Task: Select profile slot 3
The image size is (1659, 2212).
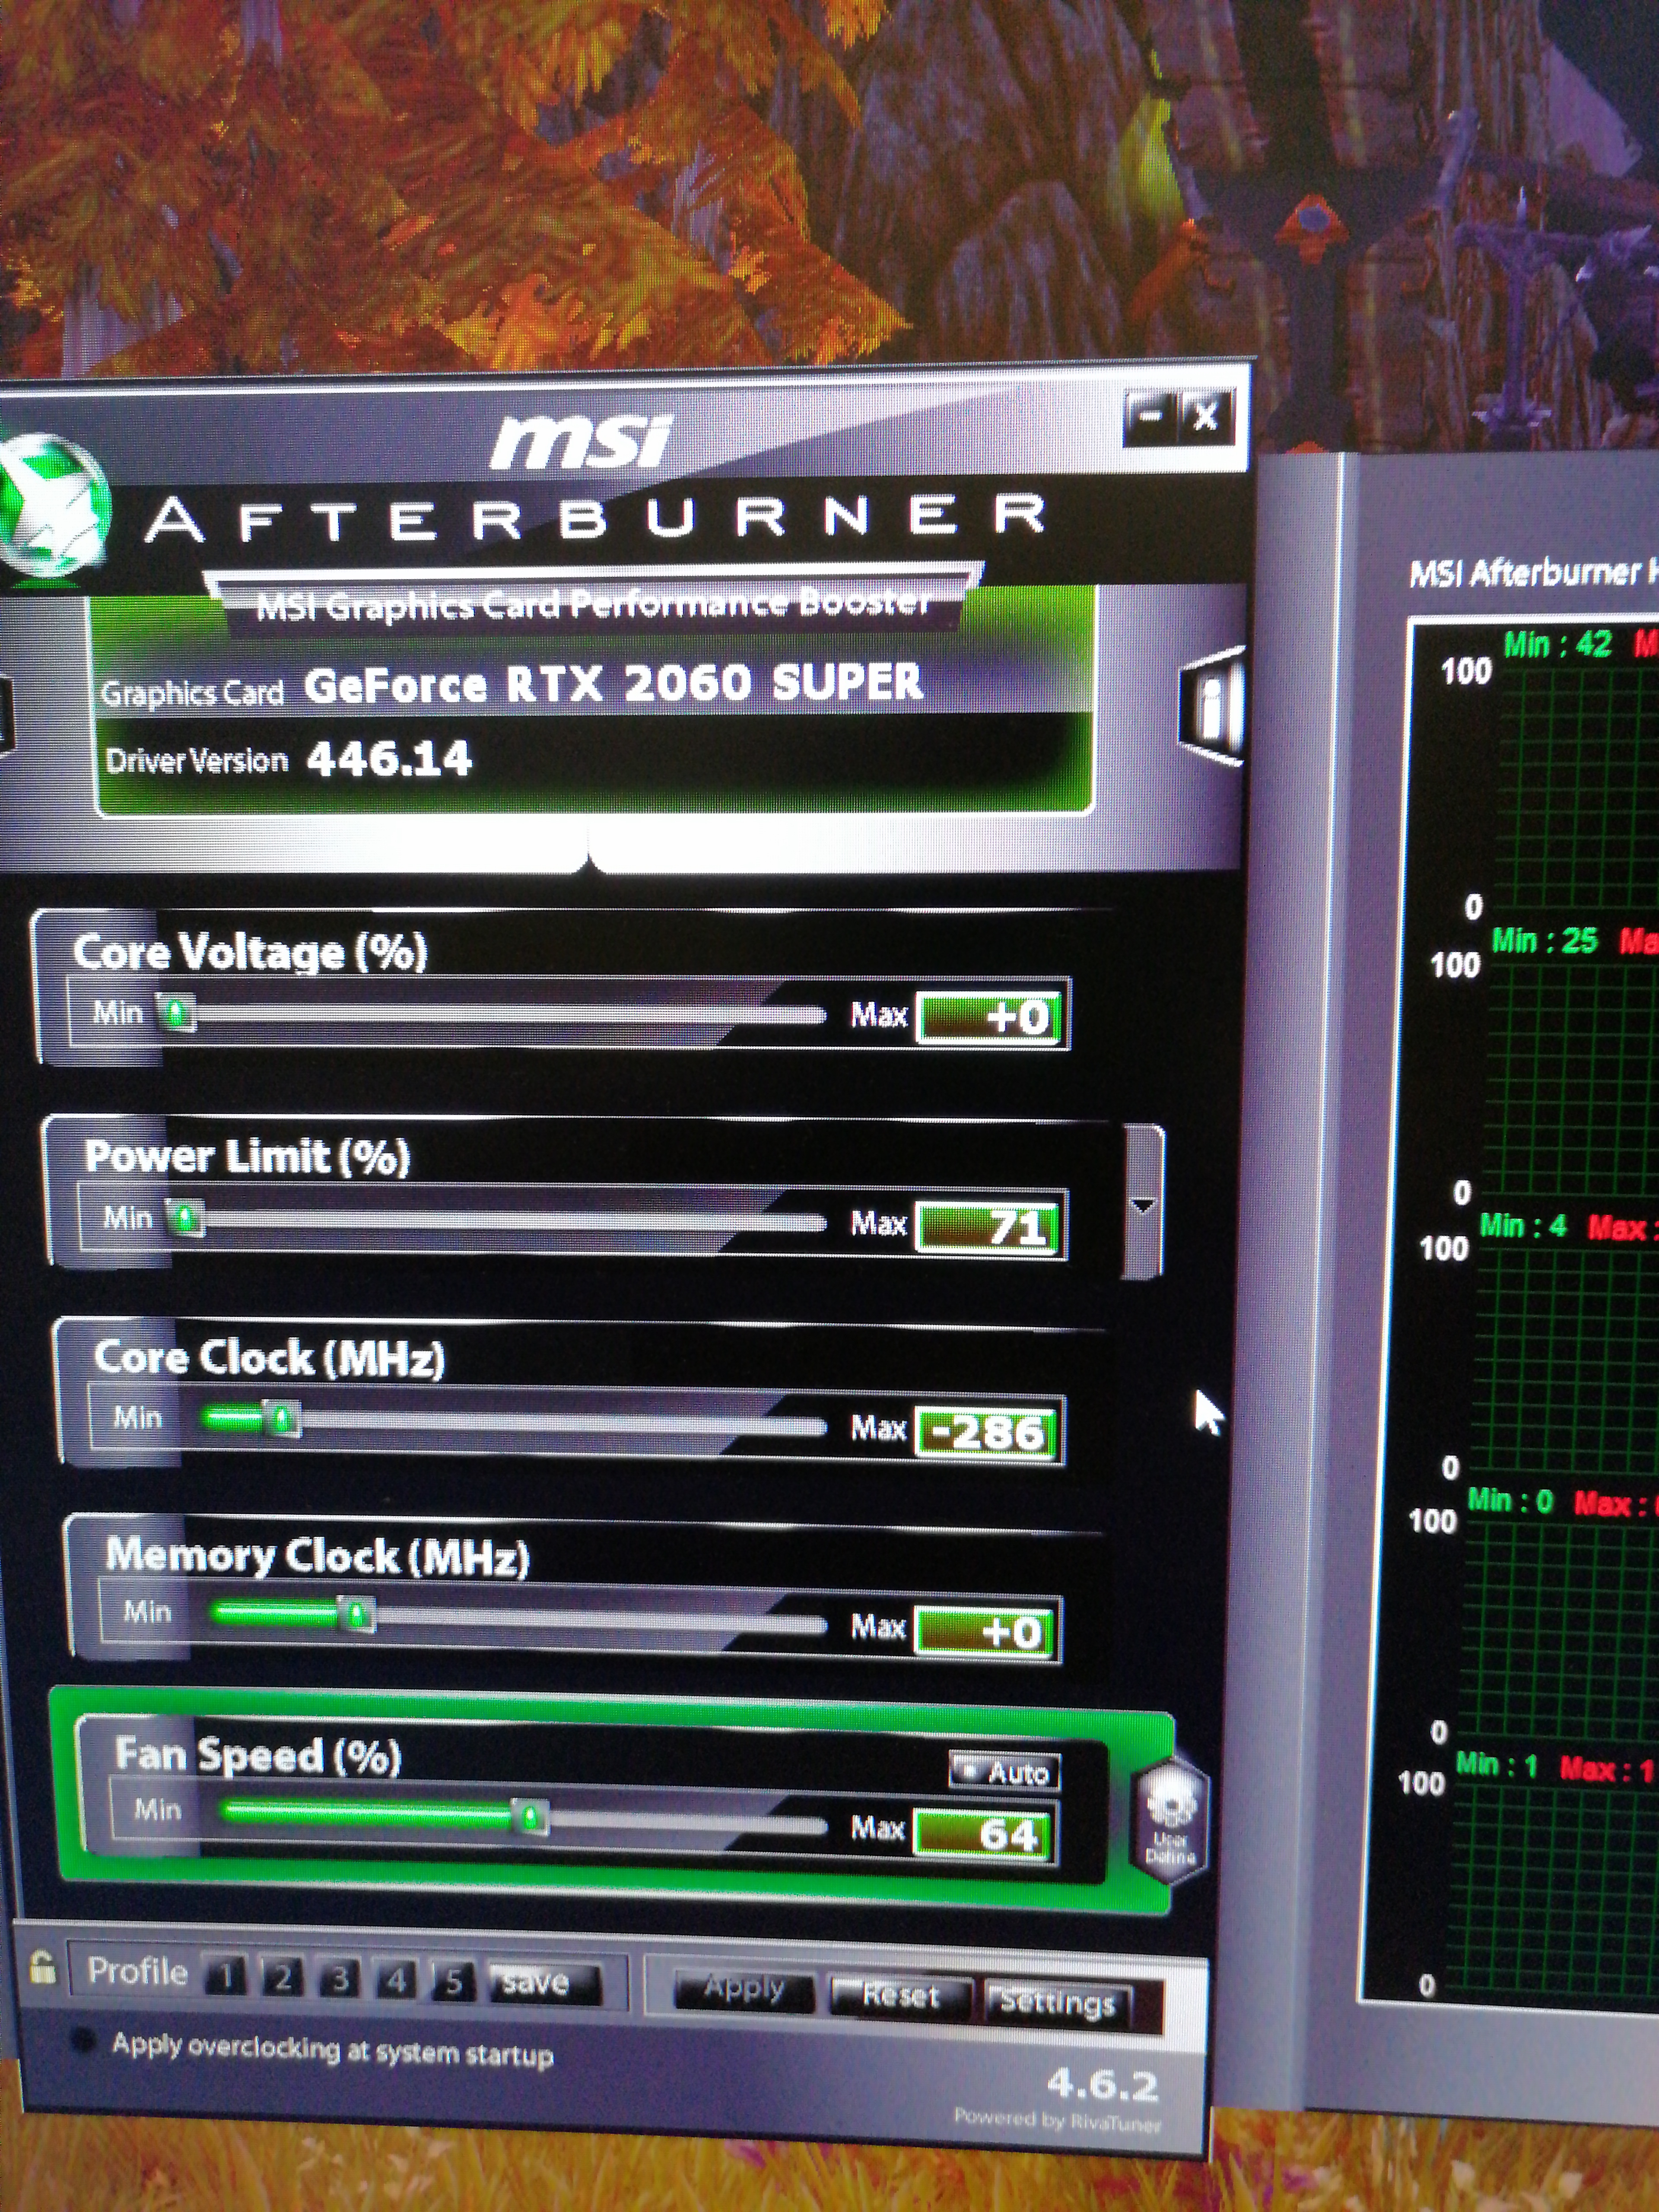Action: coord(340,1980)
